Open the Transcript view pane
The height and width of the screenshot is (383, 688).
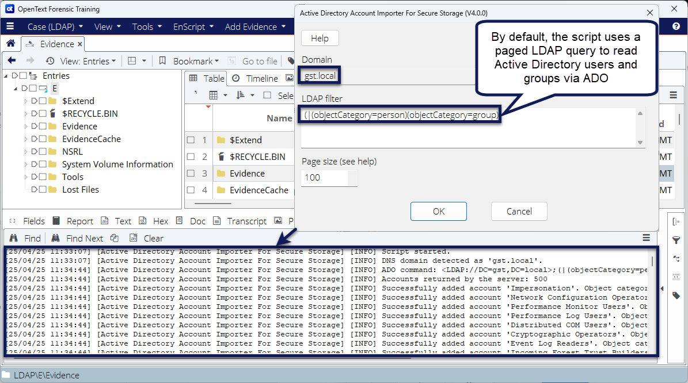(246, 221)
